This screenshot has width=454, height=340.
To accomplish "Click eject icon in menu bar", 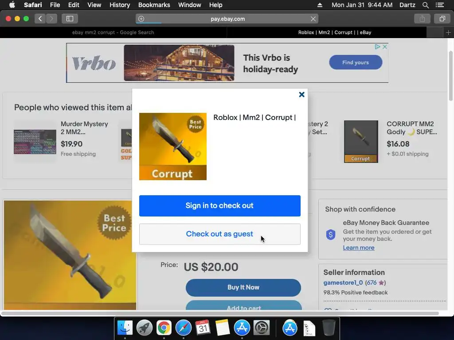I will [320, 5].
